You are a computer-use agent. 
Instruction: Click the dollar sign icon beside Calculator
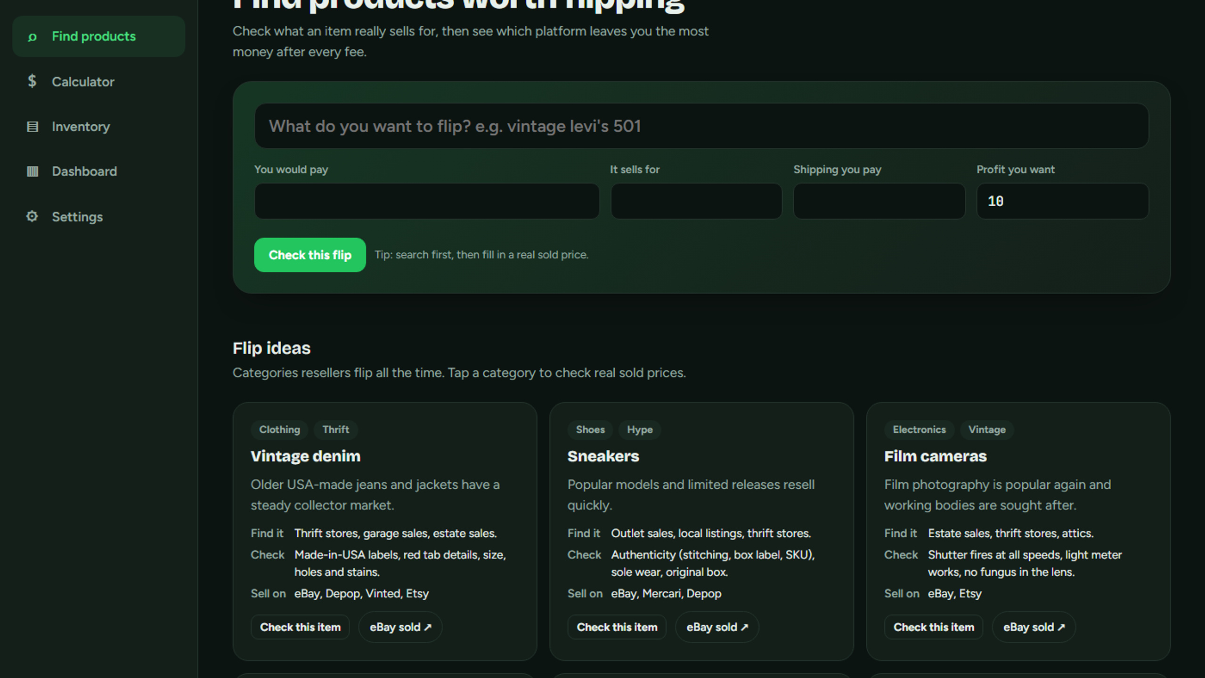pos(32,81)
